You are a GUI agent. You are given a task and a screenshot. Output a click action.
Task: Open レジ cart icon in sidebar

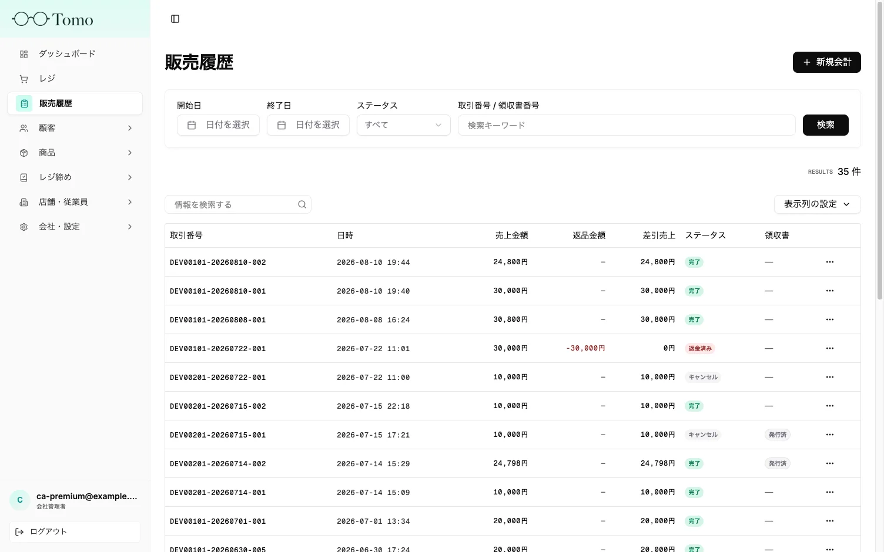click(x=24, y=79)
